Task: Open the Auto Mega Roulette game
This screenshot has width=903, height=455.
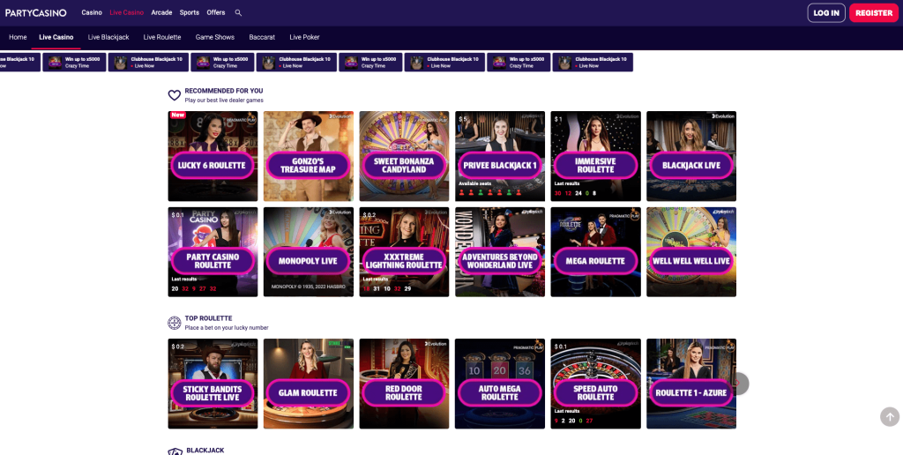Action: click(500, 384)
